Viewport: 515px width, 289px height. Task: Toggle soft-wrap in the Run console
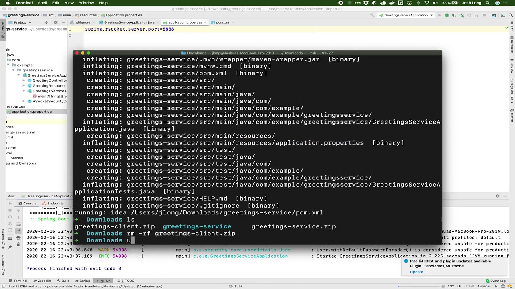click(19, 224)
